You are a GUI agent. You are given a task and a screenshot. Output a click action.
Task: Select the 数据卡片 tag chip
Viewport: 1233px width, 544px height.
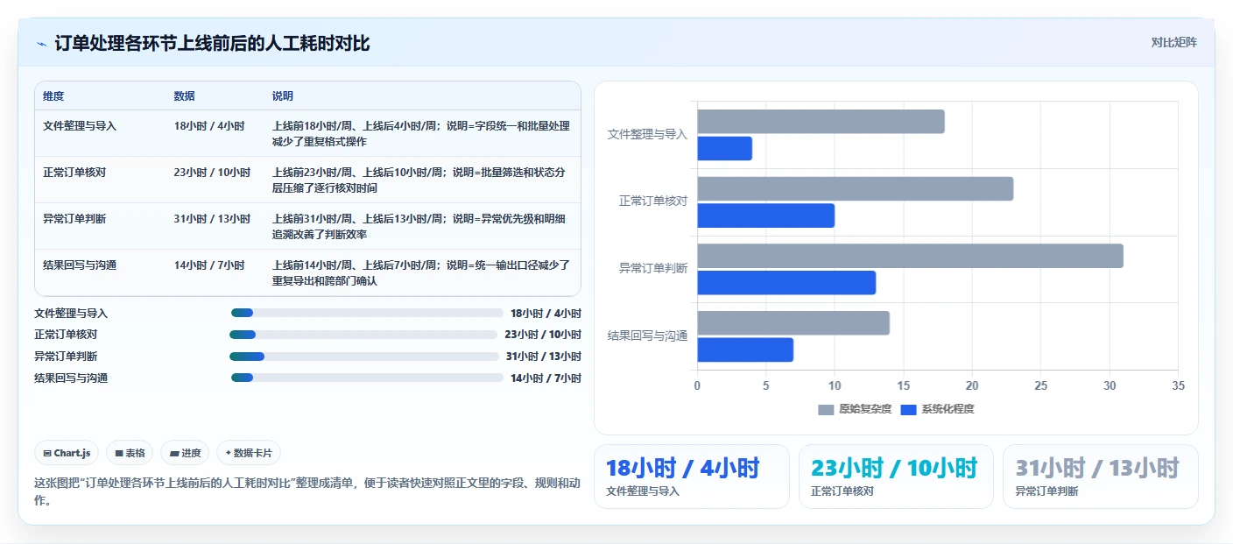[x=249, y=453]
